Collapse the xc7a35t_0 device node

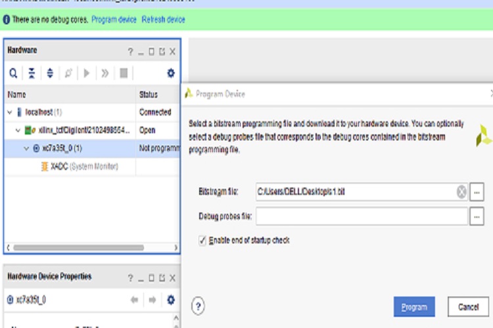point(27,148)
